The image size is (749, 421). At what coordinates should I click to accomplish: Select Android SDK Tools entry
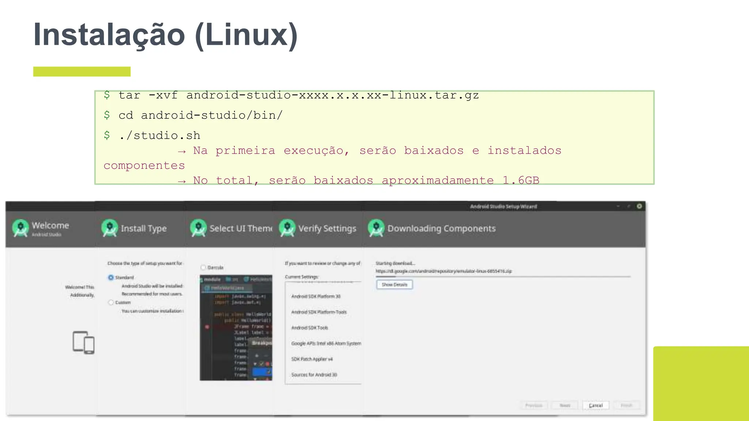click(x=309, y=328)
